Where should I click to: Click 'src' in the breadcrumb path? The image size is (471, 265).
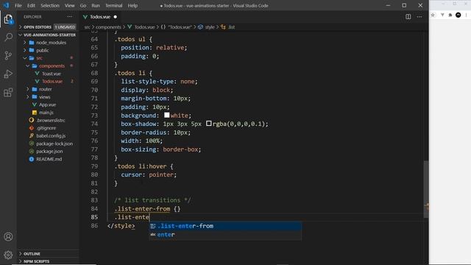(x=87, y=27)
